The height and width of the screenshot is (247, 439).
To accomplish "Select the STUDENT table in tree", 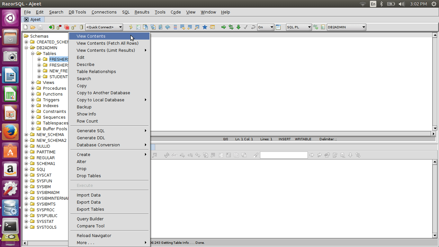I will pyautogui.click(x=58, y=77).
